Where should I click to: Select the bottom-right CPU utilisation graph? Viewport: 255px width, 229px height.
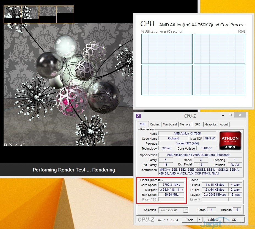219,80
